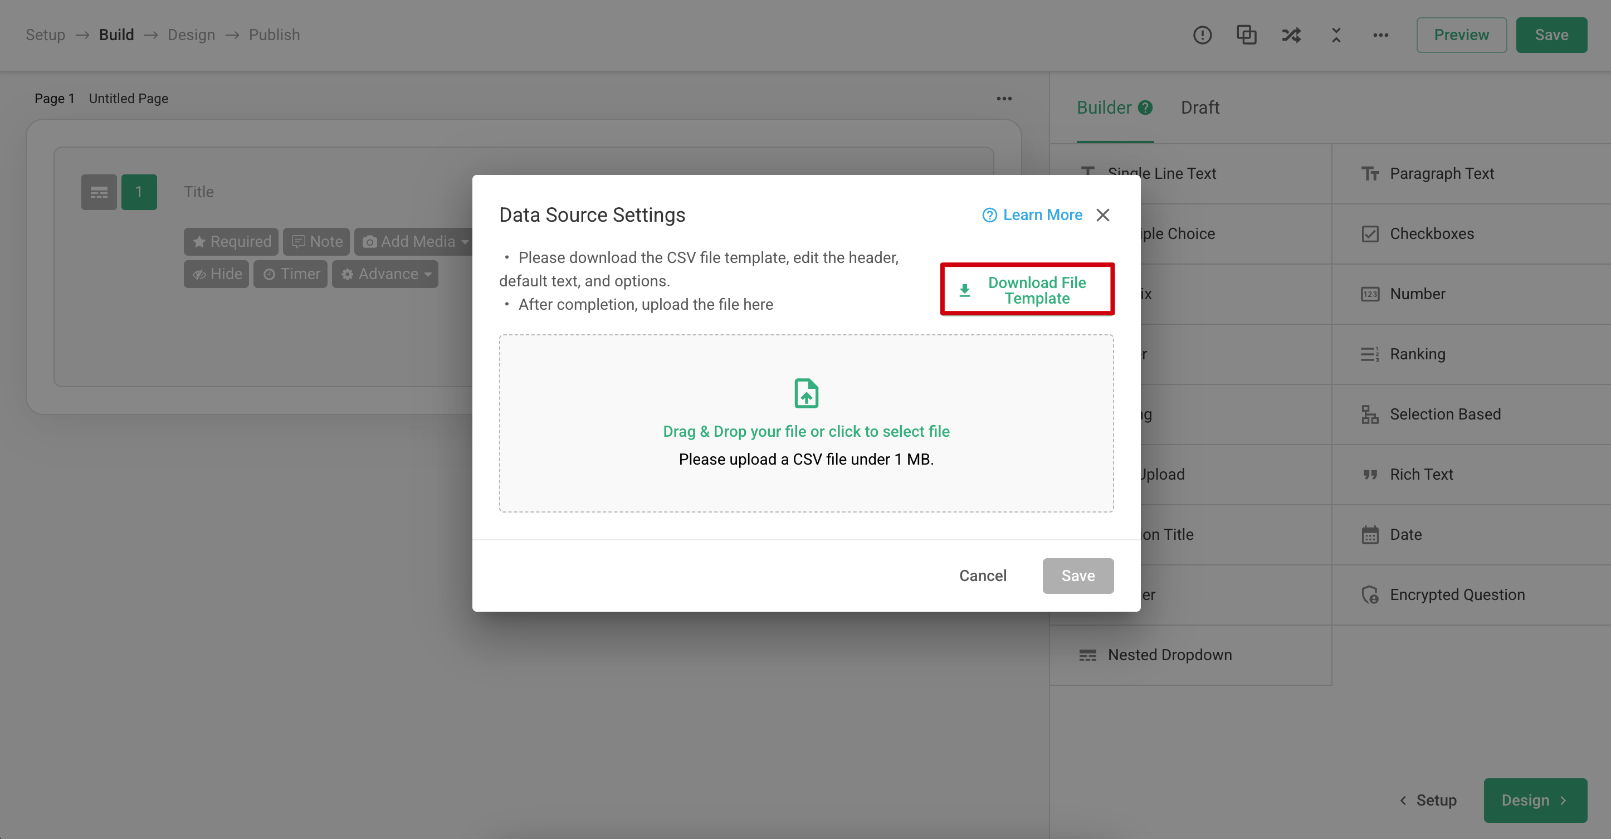This screenshot has width=1611, height=839.
Task: Add a Number question from the panel
Action: click(1417, 294)
